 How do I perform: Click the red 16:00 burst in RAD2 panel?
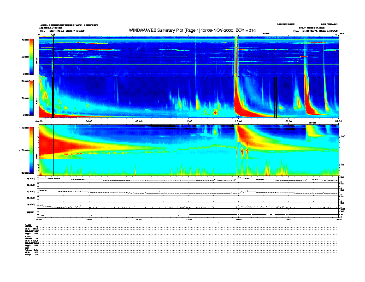tap(237, 57)
